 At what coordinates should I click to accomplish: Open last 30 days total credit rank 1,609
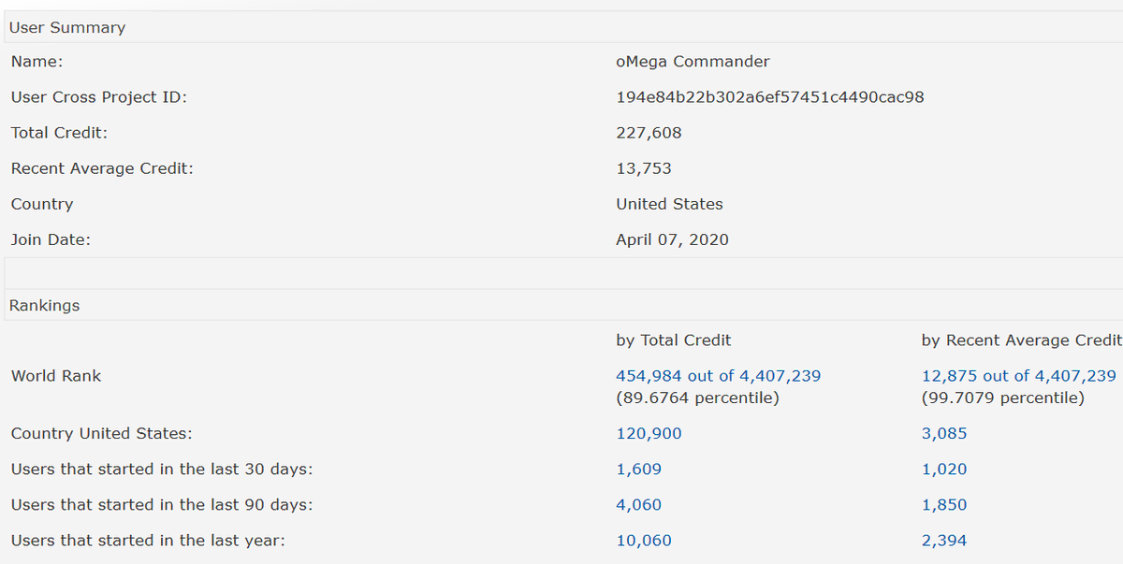(x=638, y=470)
